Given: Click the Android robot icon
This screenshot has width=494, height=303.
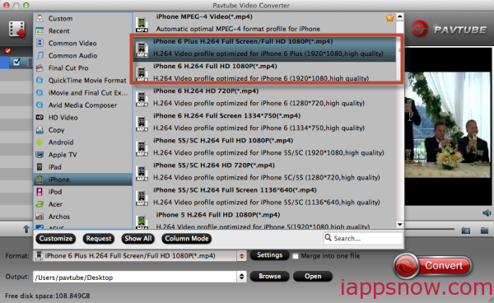Looking at the screenshot, I should 40,142.
